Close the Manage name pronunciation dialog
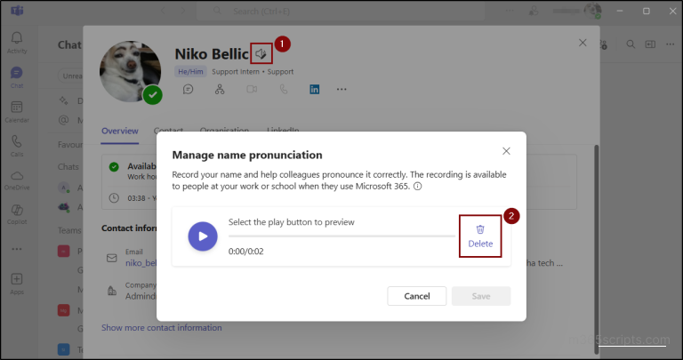Viewport: 683px width, 360px height. [x=506, y=151]
